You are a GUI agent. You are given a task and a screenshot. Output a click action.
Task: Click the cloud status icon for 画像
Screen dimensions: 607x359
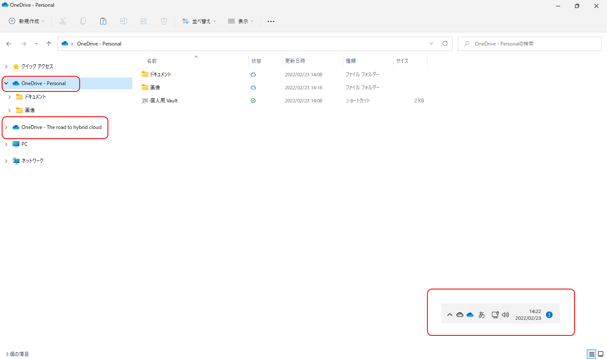click(x=253, y=88)
